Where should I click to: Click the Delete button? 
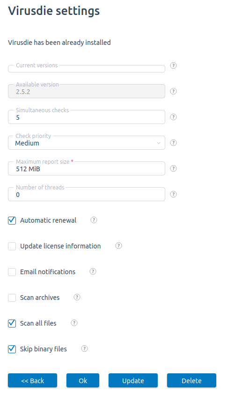191,380
